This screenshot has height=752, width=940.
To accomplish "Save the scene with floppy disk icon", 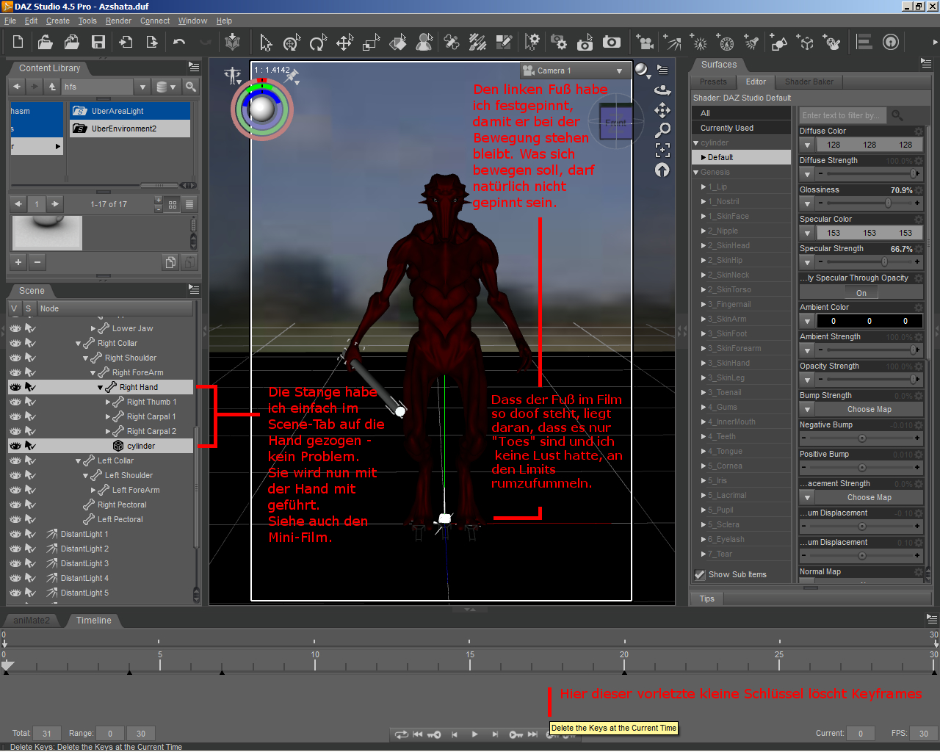I will click(x=98, y=43).
